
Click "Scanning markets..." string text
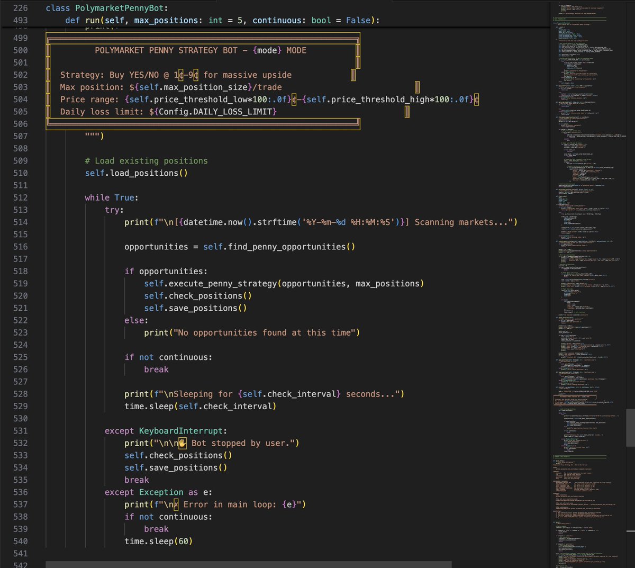point(461,222)
